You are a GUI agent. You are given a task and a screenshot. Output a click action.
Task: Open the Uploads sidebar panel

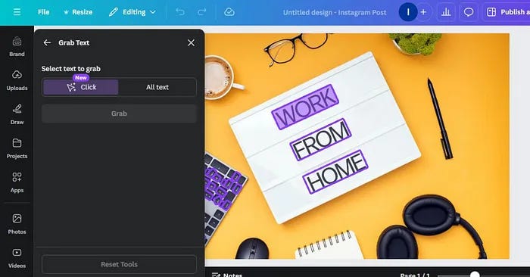[x=17, y=80]
